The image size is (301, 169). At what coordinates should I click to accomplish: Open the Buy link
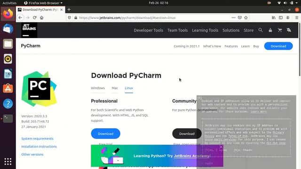click(x=256, y=46)
